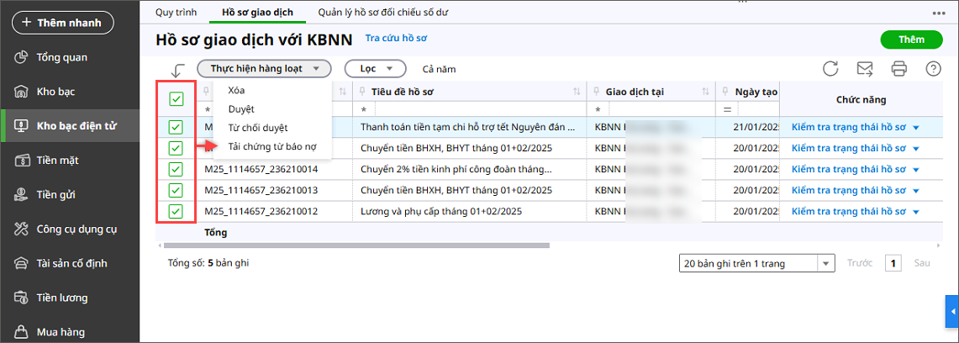Click the refresh icon in toolbar
959x343 pixels.
pos(830,69)
